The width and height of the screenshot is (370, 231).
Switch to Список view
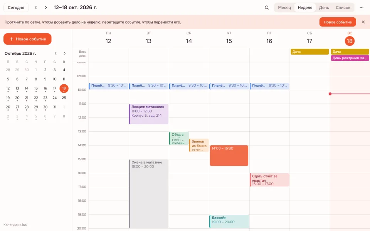[343, 8]
